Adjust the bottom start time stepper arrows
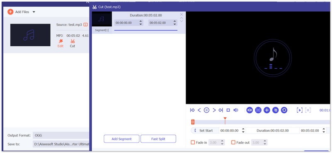Screen dimensions: 332x153 (x=243, y=131)
